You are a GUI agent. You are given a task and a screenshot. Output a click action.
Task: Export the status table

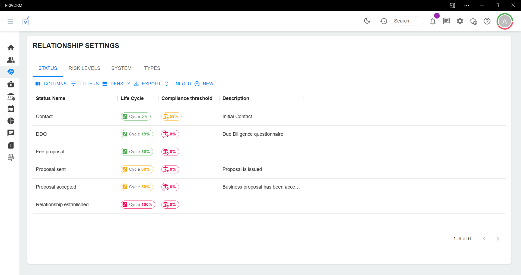tap(147, 84)
